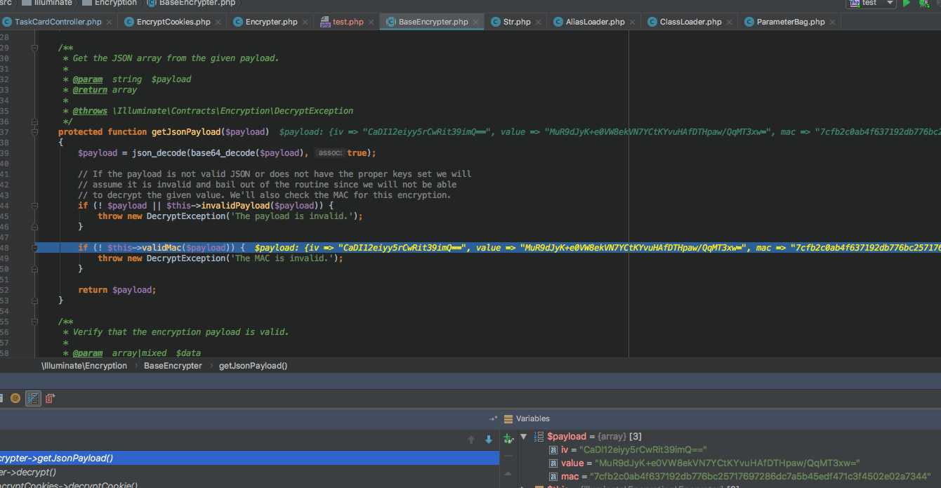Select the decrypt() stack frame
The width and height of the screenshot is (941, 488).
(249, 472)
